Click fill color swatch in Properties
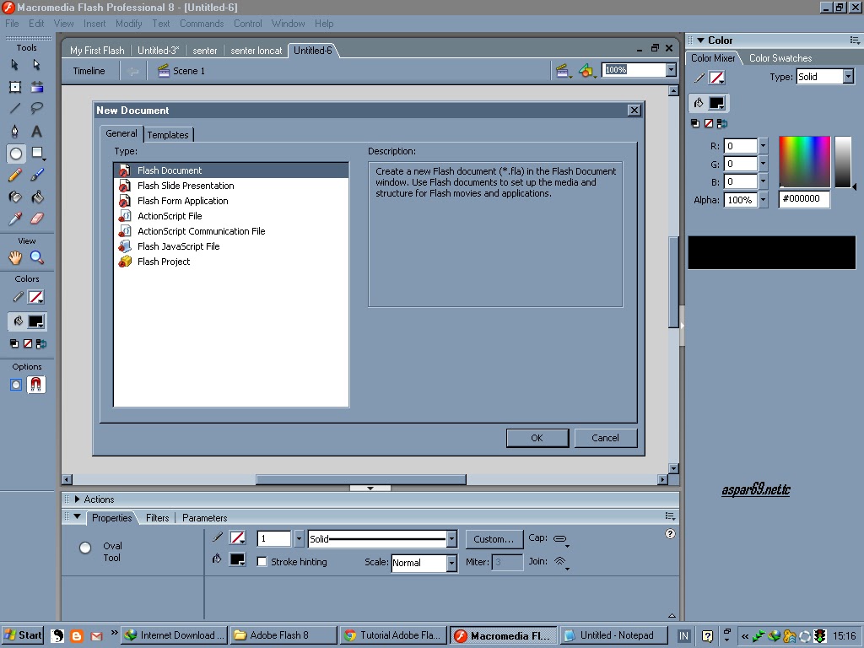This screenshot has width=864, height=648. (x=237, y=559)
